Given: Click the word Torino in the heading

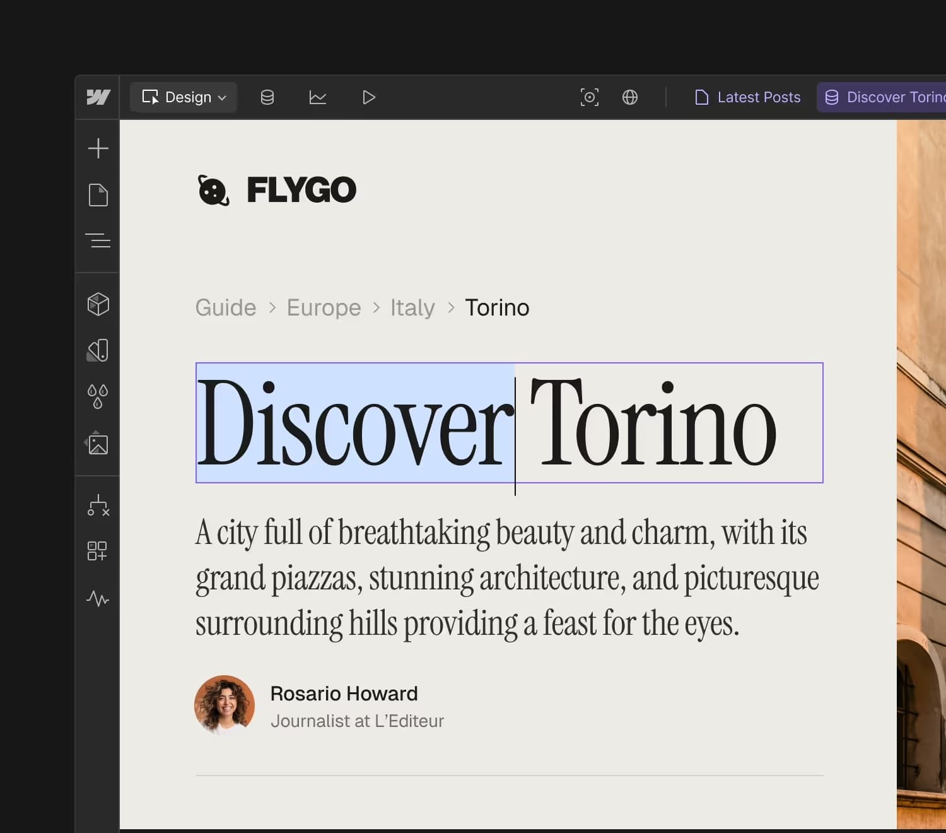Looking at the screenshot, I should point(653,423).
